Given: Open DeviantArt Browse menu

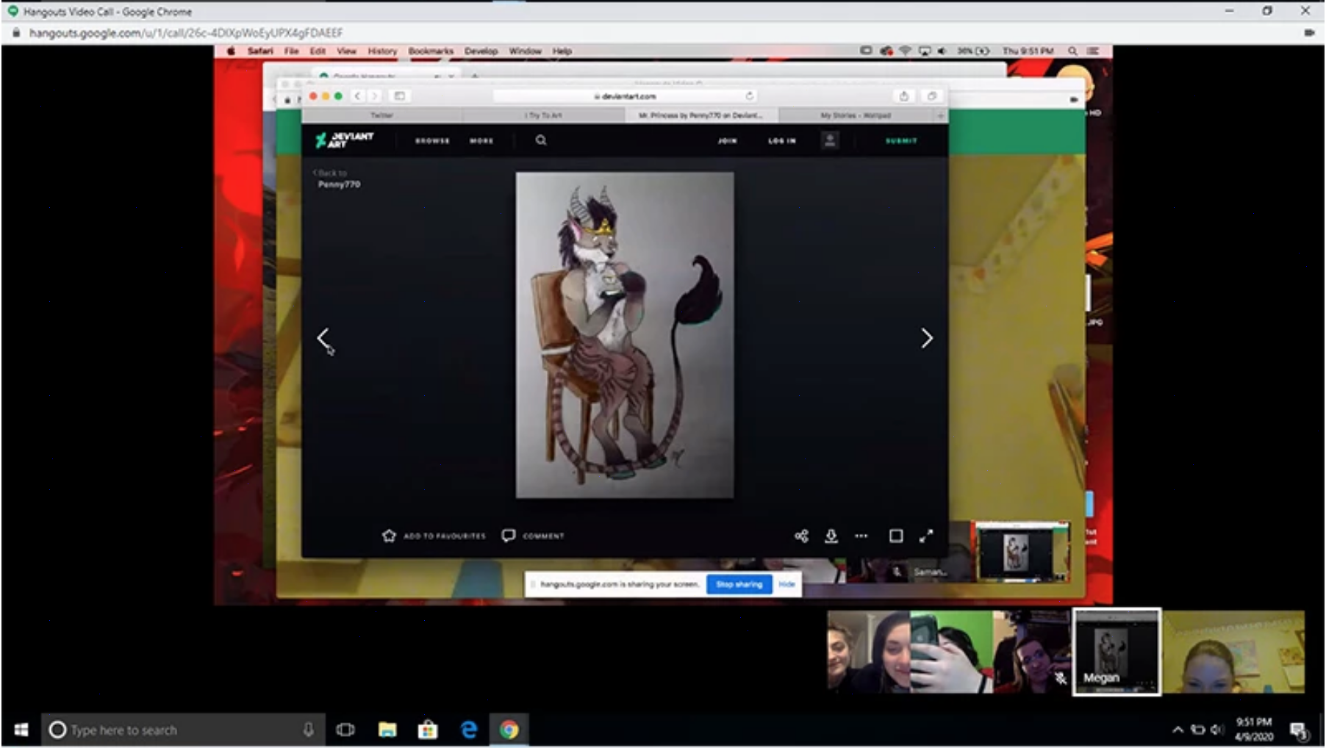Looking at the screenshot, I should [432, 140].
